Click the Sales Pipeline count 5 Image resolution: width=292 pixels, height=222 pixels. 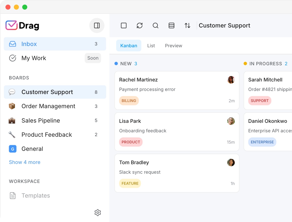pos(96,121)
